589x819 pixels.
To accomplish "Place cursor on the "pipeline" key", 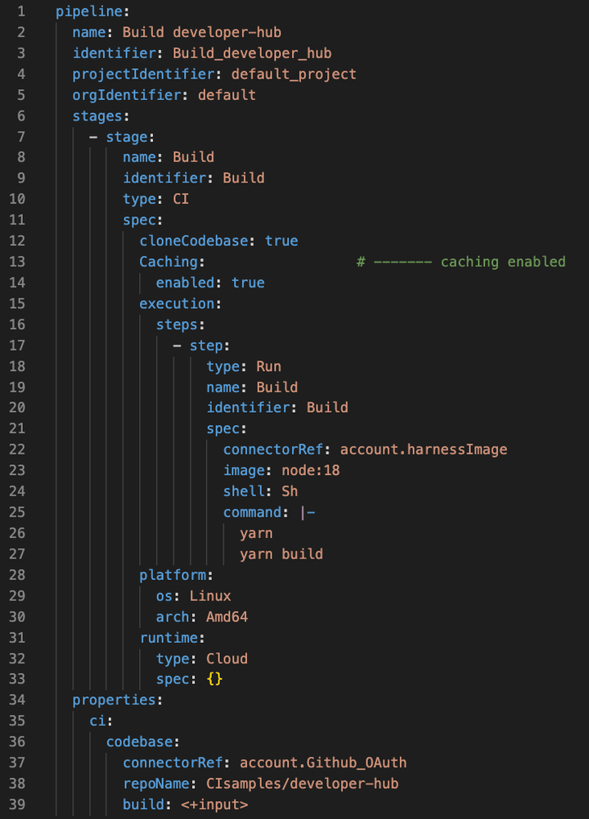I will coord(89,12).
